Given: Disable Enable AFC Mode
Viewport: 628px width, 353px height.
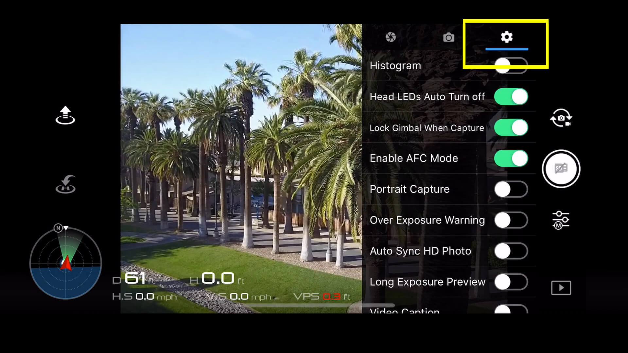Looking at the screenshot, I should [x=511, y=159].
